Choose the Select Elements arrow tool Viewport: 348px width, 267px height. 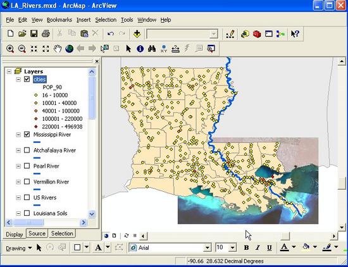(x=128, y=49)
